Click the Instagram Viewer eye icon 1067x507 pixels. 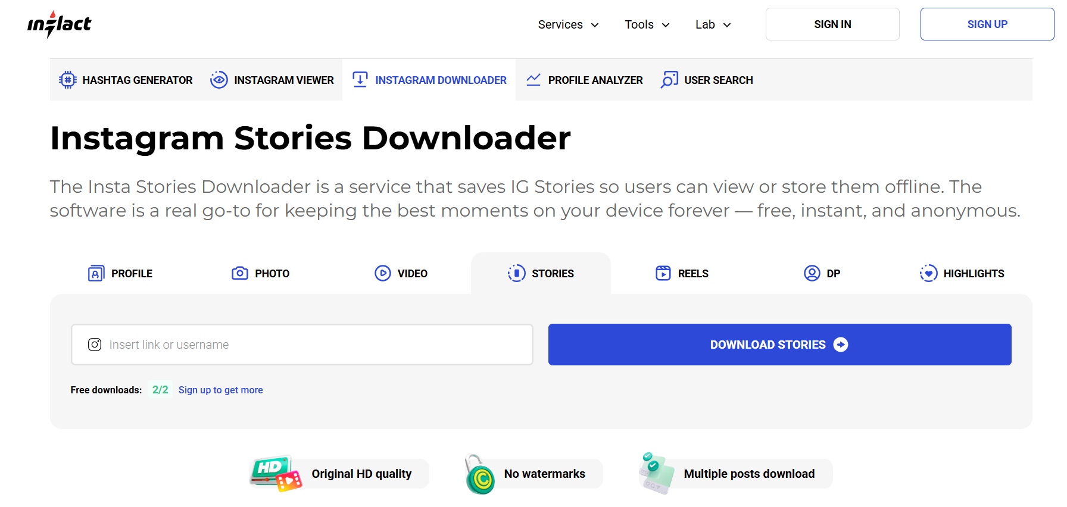point(219,80)
